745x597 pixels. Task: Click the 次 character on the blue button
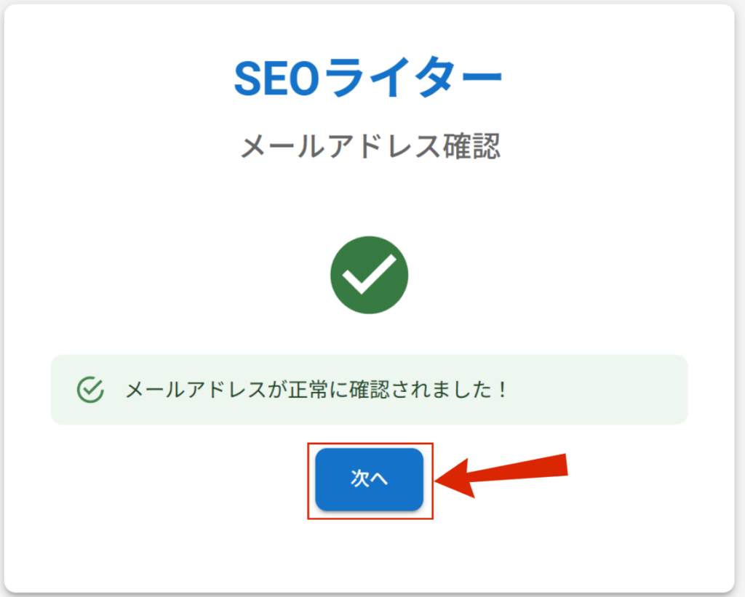(x=360, y=479)
